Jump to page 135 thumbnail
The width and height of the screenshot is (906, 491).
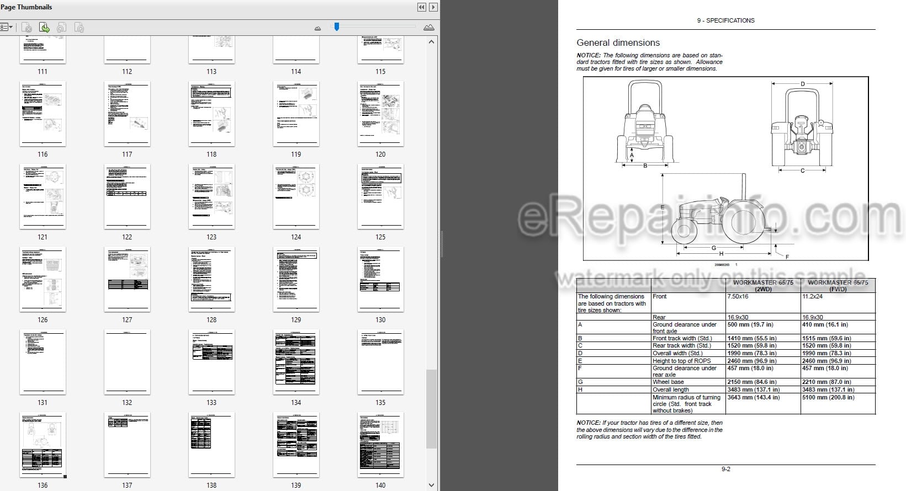click(380, 362)
